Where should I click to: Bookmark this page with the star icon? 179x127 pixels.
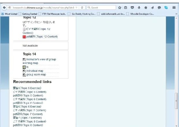tap(120, 8)
